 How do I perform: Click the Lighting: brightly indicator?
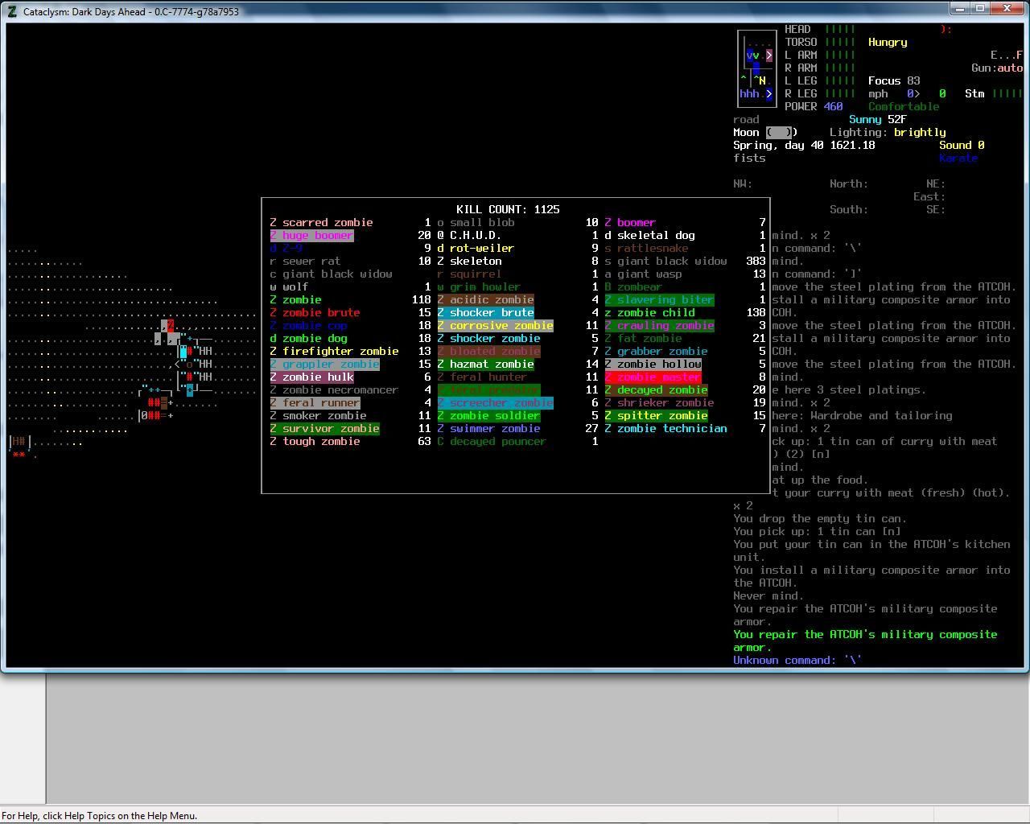click(x=888, y=132)
